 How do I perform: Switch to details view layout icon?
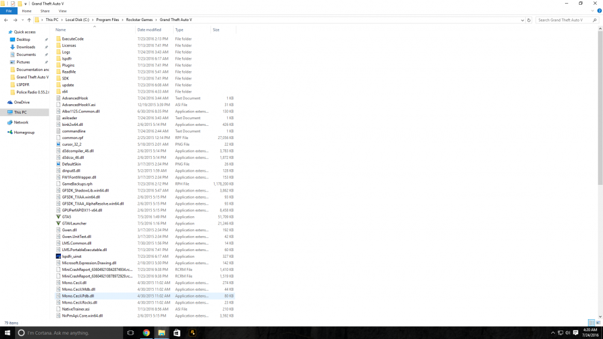click(x=592, y=323)
